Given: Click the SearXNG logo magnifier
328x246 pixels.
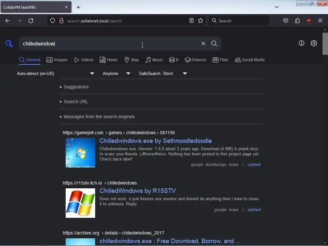Looking at the screenshot, I should [9, 44].
